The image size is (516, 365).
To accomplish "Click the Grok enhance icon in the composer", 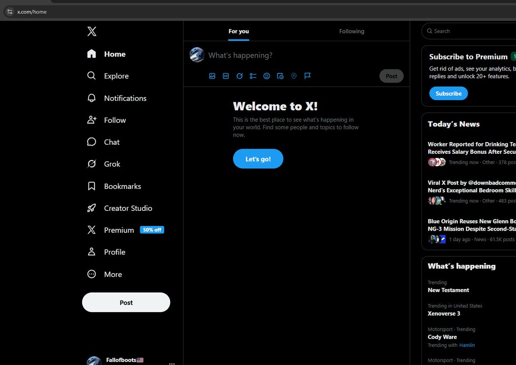I will pos(240,76).
